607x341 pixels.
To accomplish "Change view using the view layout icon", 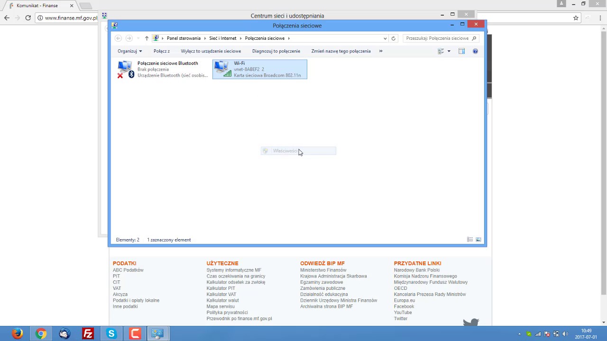I will tap(441, 51).
